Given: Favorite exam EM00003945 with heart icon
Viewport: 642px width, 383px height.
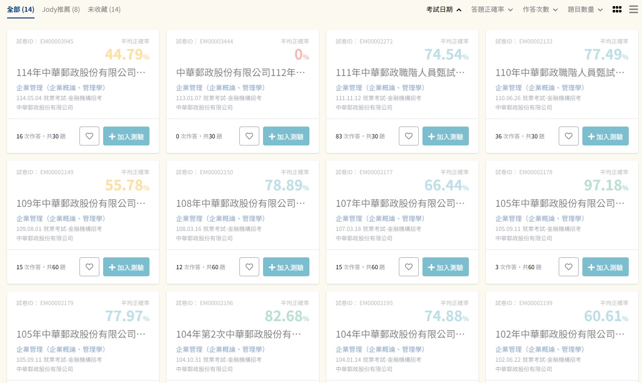Looking at the screenshot, I should (x=89, y=136).
